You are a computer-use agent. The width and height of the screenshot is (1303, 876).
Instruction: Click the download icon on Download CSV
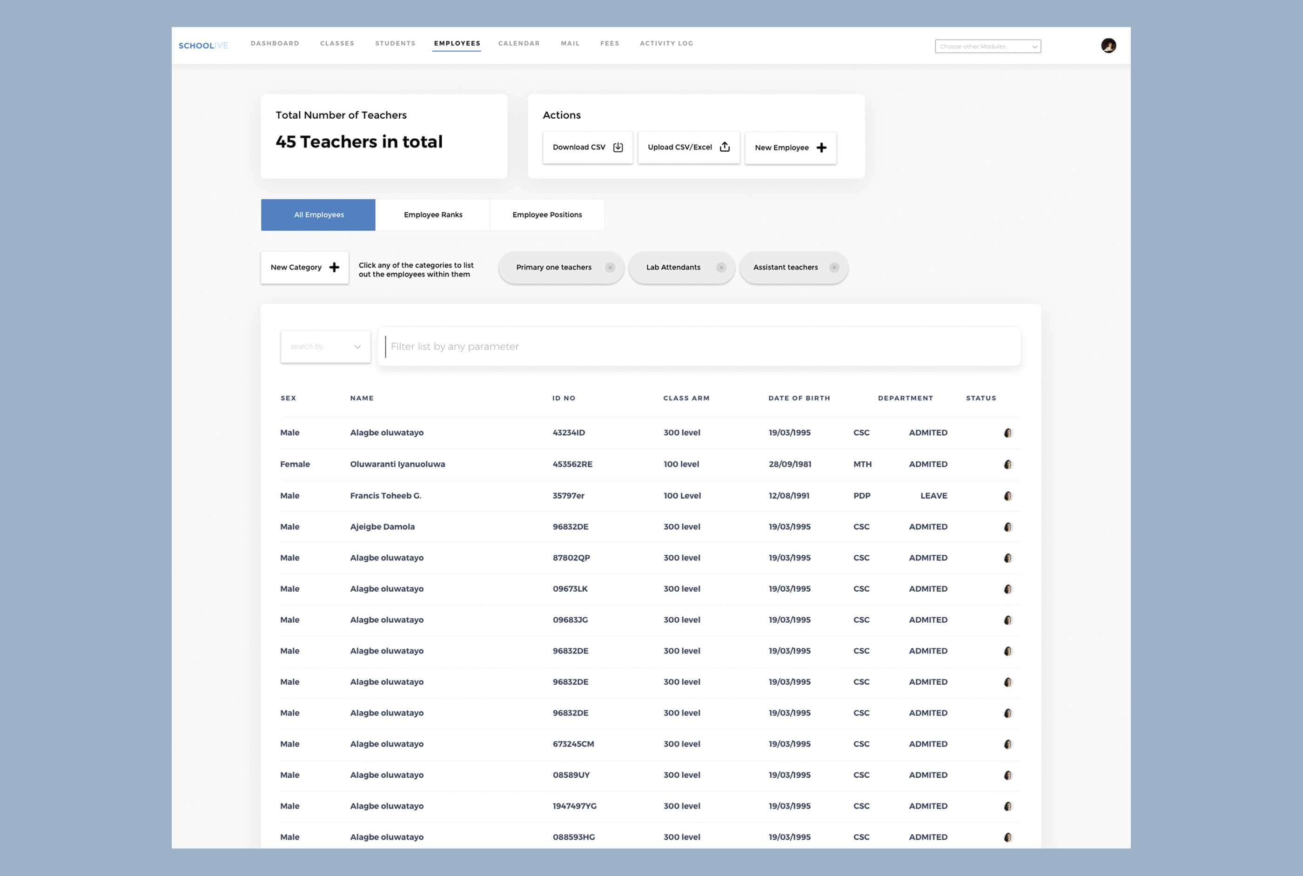click(618, 148)
